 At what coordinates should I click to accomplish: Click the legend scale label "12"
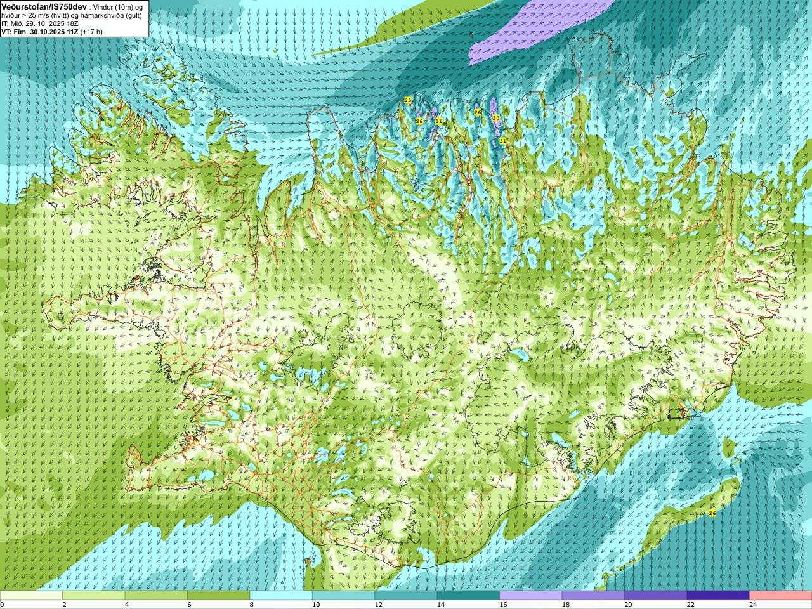[378, 605]
